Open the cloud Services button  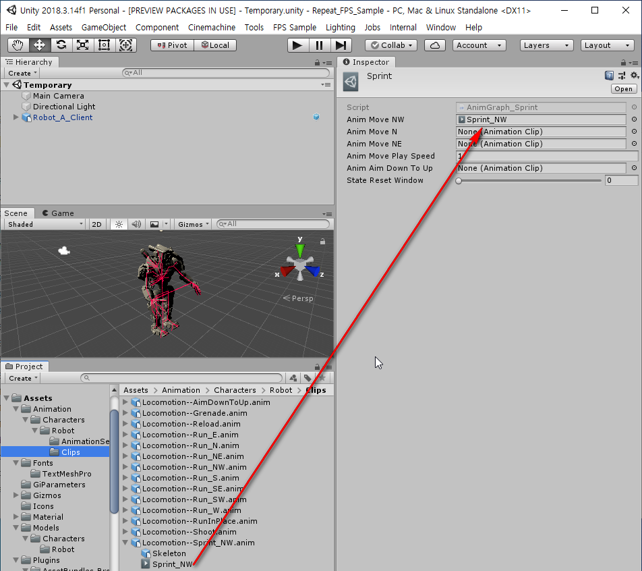pos(435,45)
